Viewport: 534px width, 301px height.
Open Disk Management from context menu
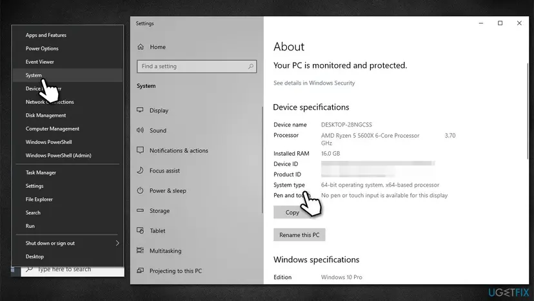point(46,116)
